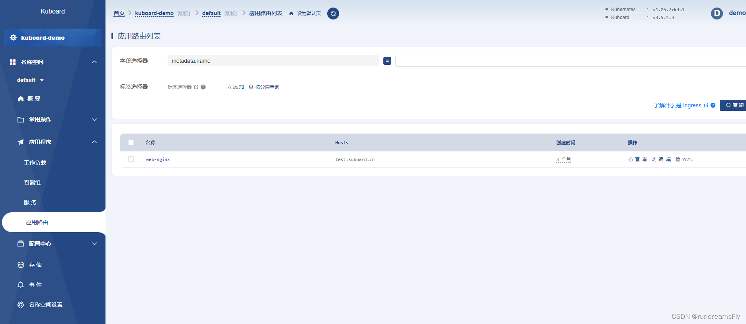Screen dimensions: 746x324
Task: Click the kuboard-demo cluster banner
Action: coord(53,37)
